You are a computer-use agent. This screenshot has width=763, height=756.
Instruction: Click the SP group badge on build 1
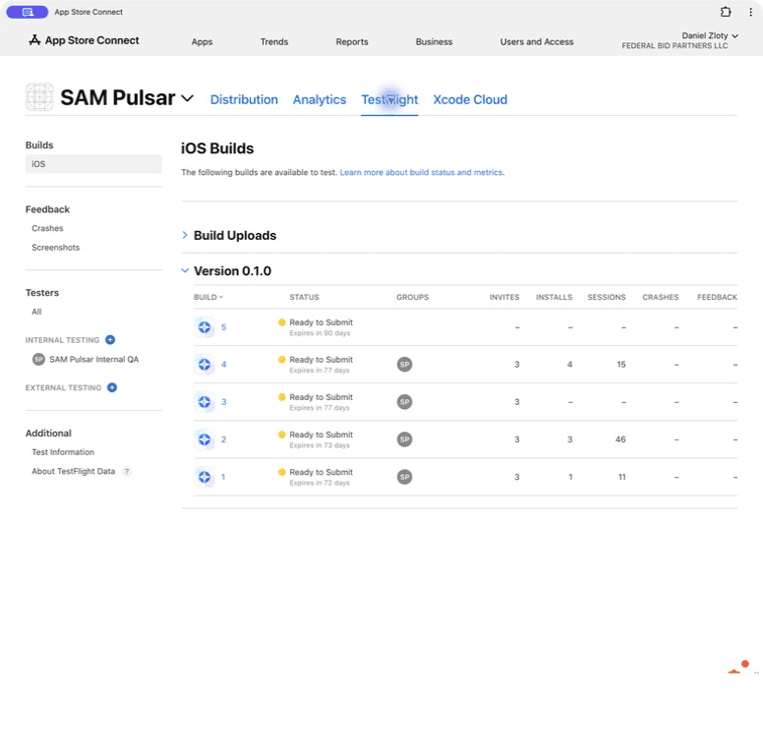point(404,477)
